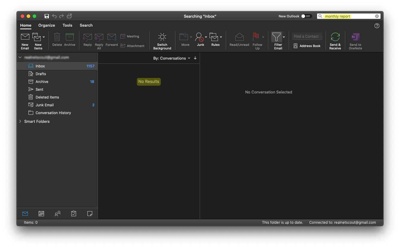The height and width of the screenshot is (248, 400).
Task: Click the Find a Contact field
Action: tap(307, 36)
